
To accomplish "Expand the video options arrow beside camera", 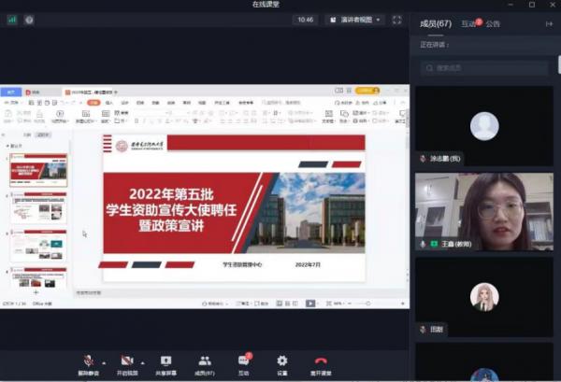I will click(143, 361).
